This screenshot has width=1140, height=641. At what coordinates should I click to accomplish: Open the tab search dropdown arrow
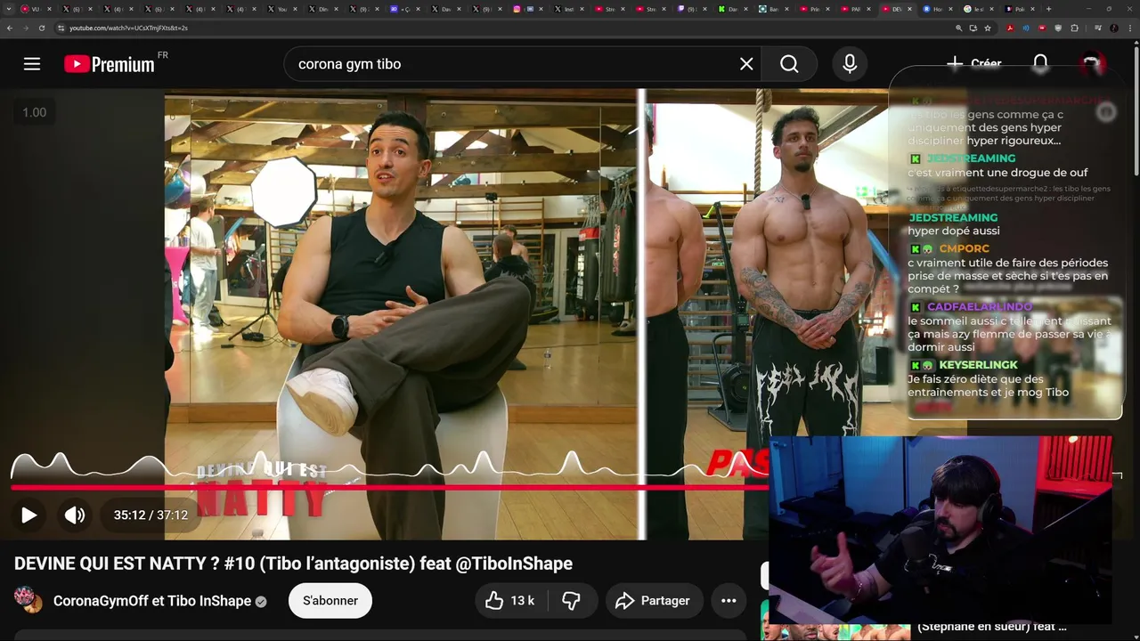[7, 9]
